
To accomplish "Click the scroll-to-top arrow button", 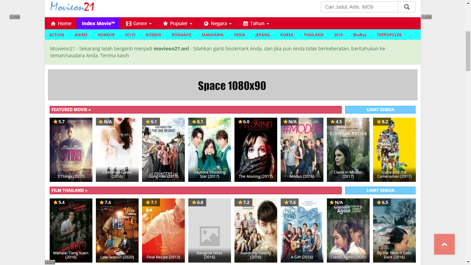I will pyautogui.click(x=444, y=244).
